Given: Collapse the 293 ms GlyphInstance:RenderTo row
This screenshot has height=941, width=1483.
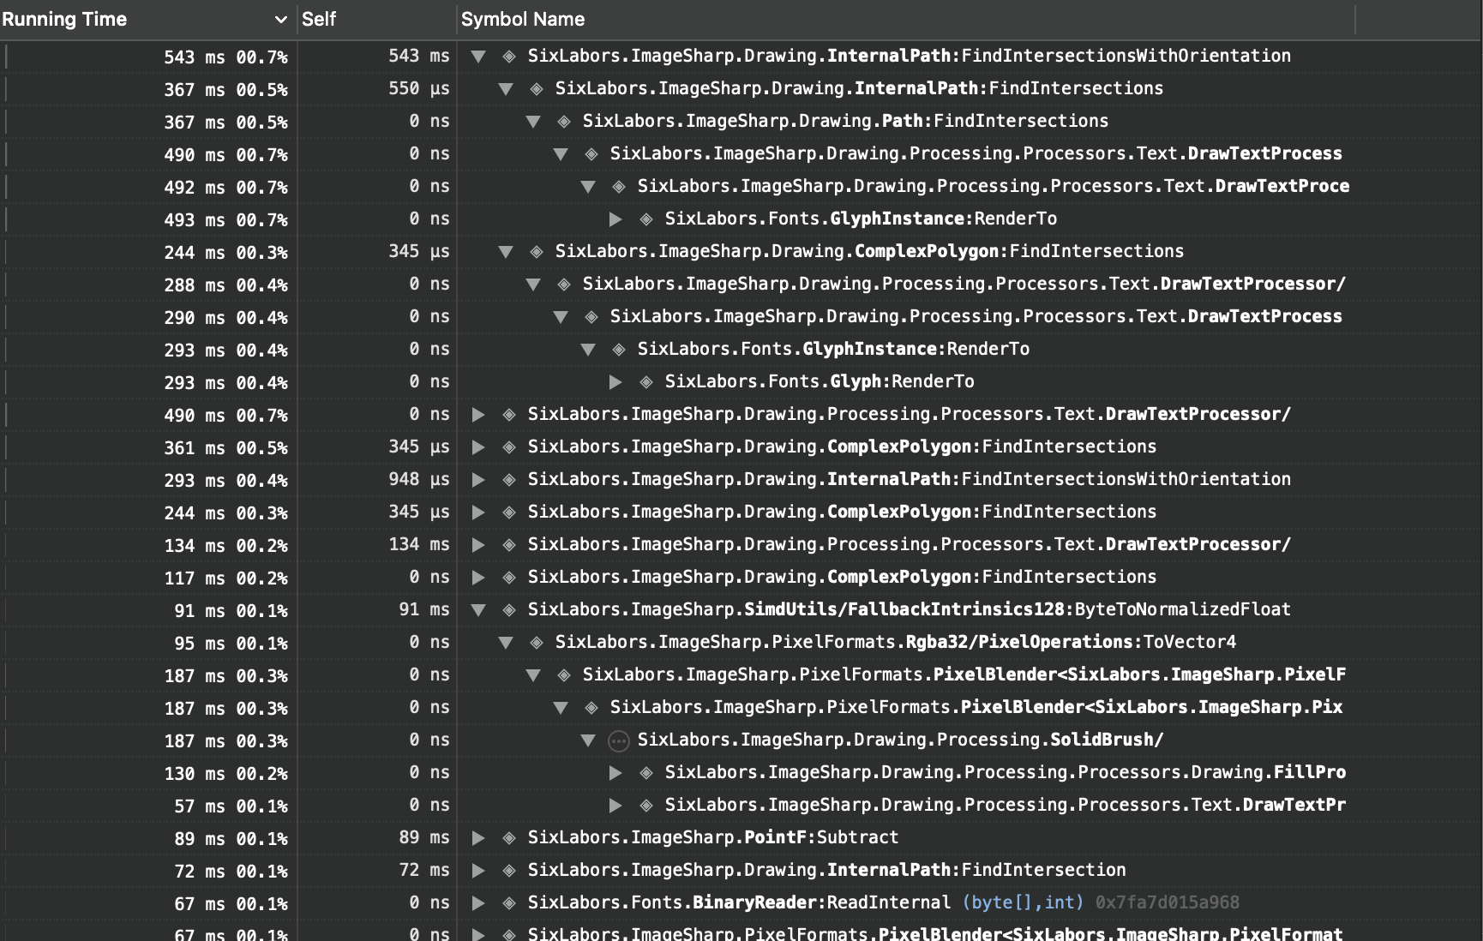Looking at the screenshot, I should click(588, 350).
